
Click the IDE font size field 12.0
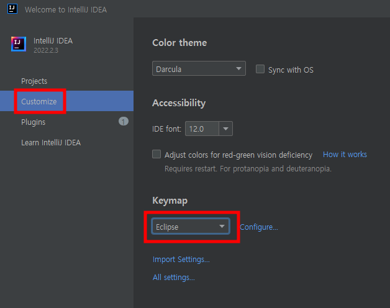(x=202, y=129)
